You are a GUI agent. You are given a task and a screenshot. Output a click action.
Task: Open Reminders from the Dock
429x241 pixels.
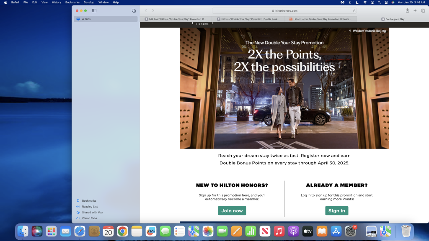(179, 231)
